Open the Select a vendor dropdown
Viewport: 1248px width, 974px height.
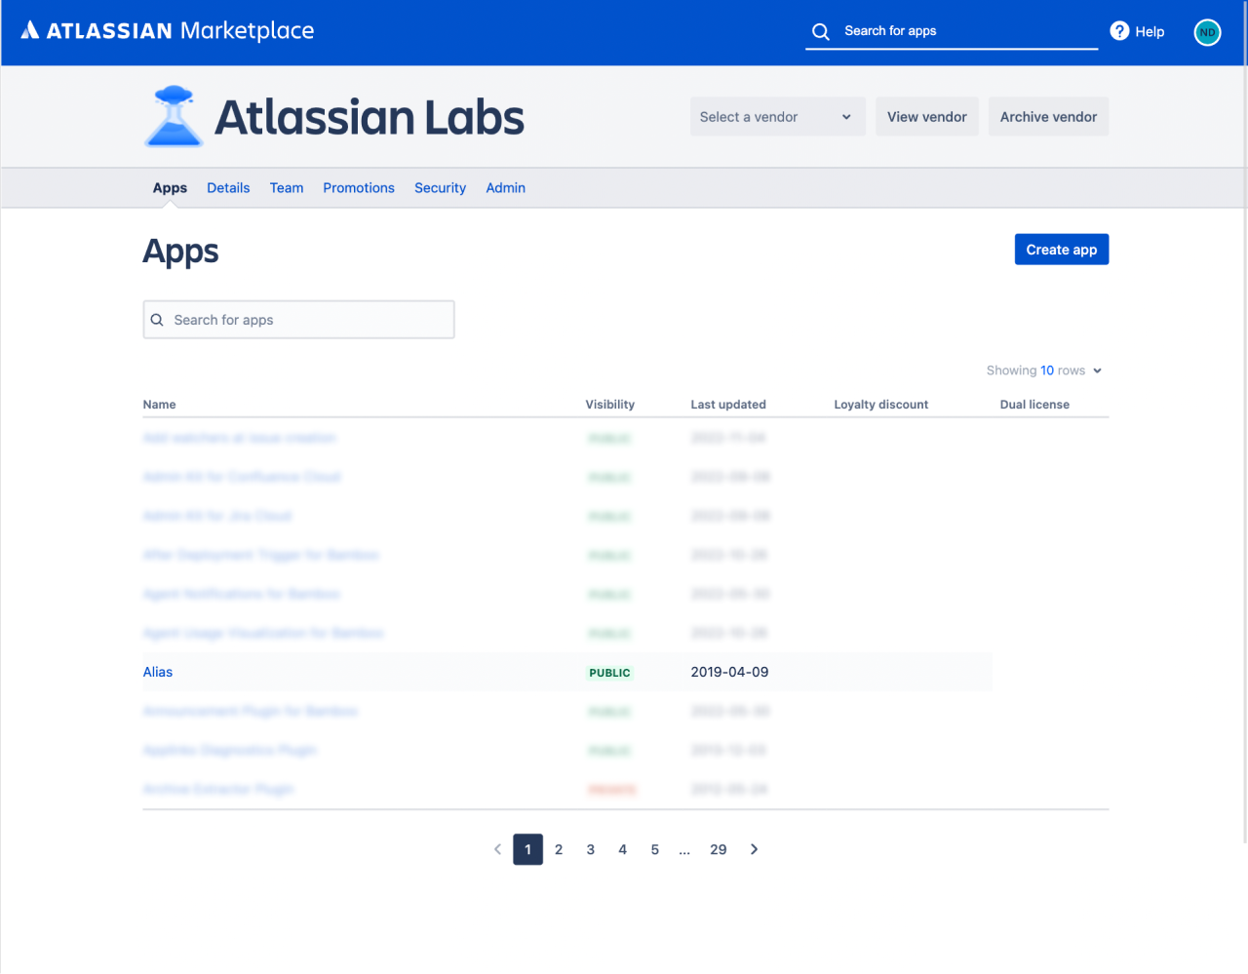pos(777,117)
